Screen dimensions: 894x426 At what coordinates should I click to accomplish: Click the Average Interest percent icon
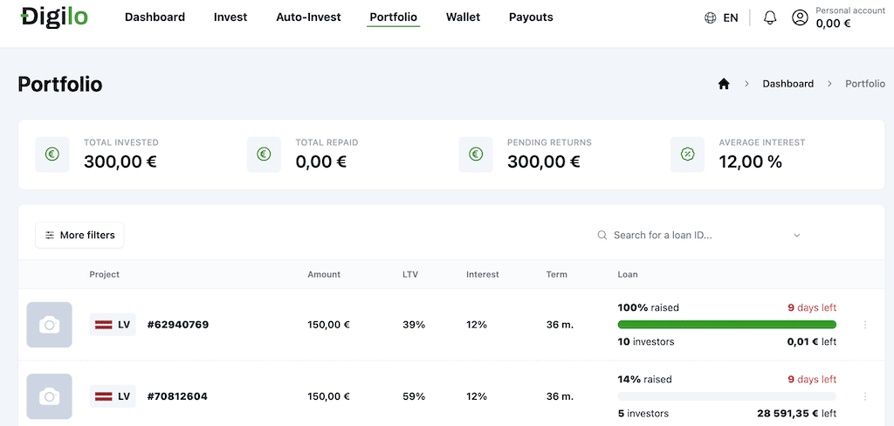687,154
